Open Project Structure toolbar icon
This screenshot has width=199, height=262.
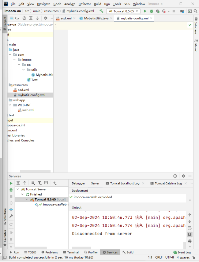click(182, 11)
